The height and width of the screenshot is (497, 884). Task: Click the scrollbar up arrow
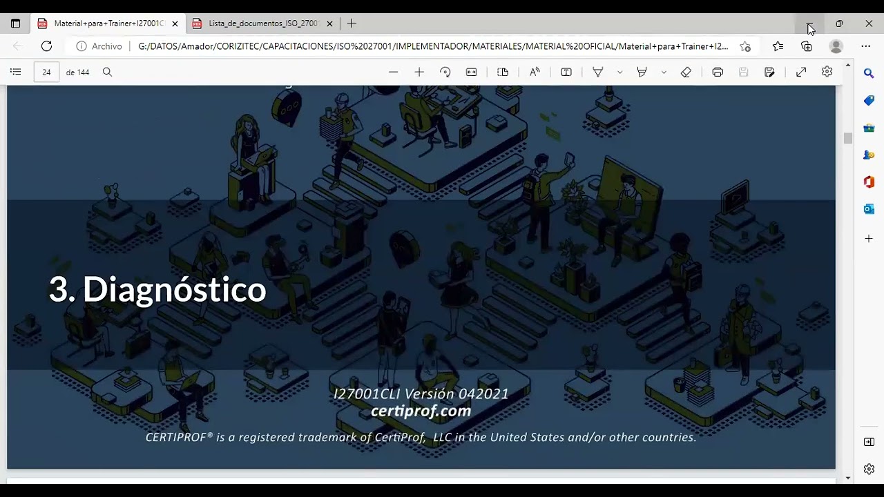click(847, 65)
